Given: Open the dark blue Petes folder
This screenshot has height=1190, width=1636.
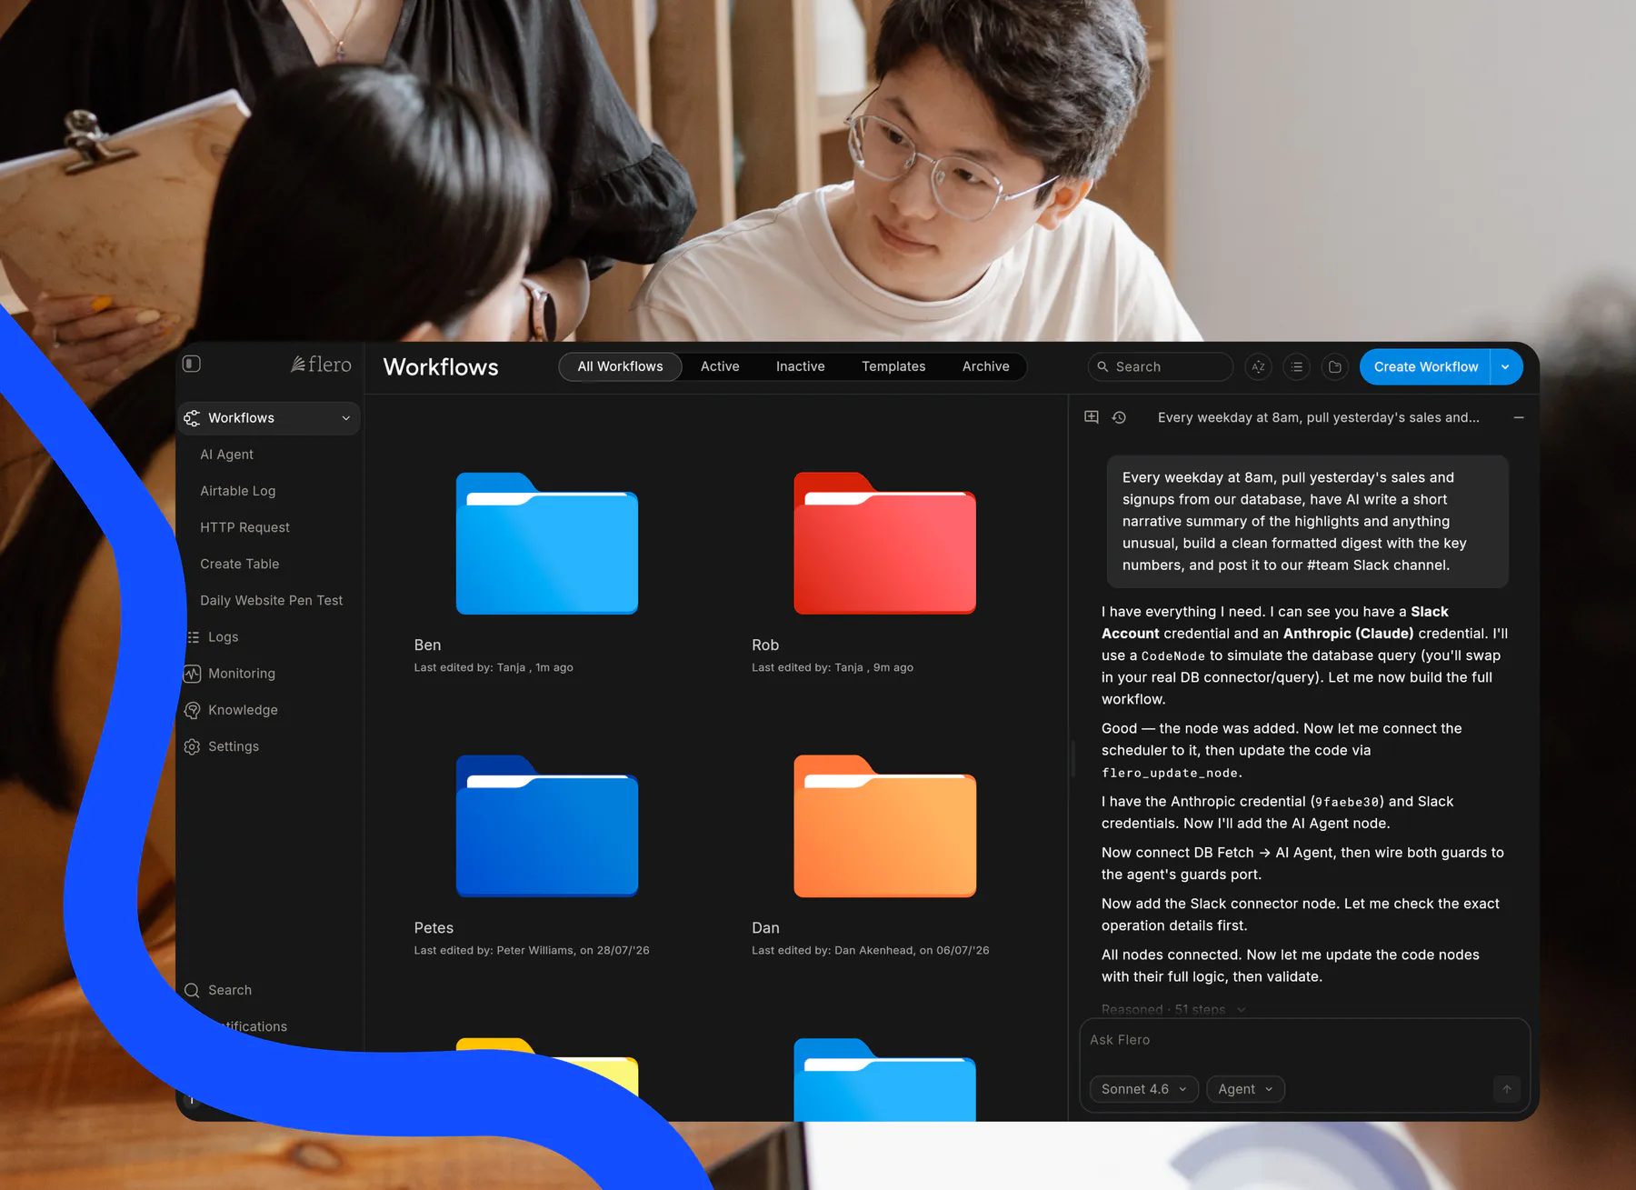Looking at the screenshot, I should click(546, 826).
